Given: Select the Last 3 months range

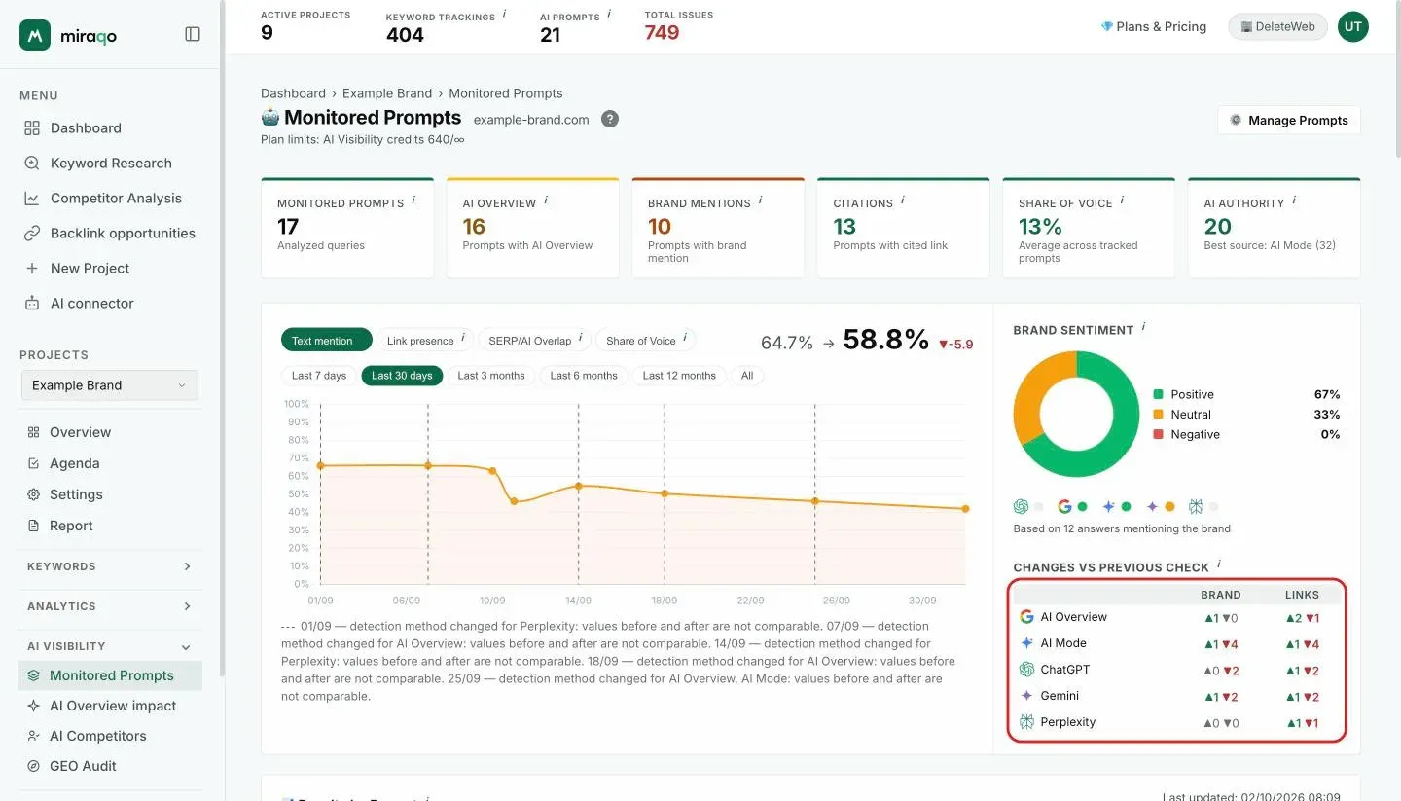Looking at the screenshot, I should pos(491,376).
